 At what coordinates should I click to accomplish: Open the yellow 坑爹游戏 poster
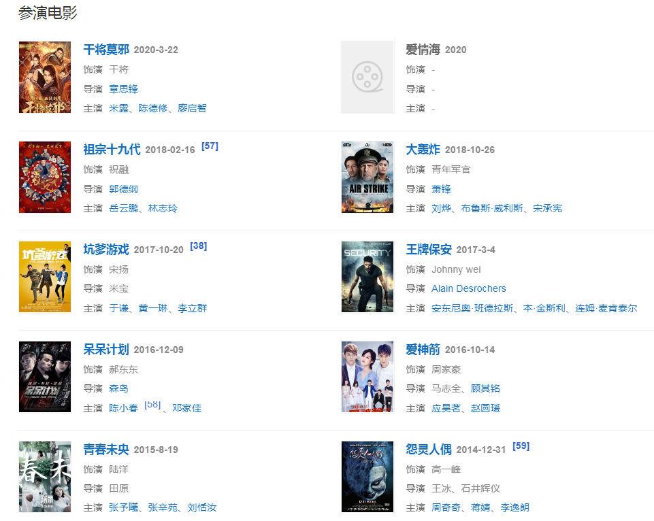(45, 277)
